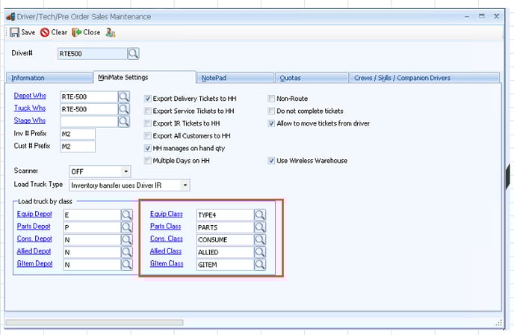Open lookup for Allied Class field
This screenshot has width=514, height=335.
pyautogui.click(x=260, y=252)
